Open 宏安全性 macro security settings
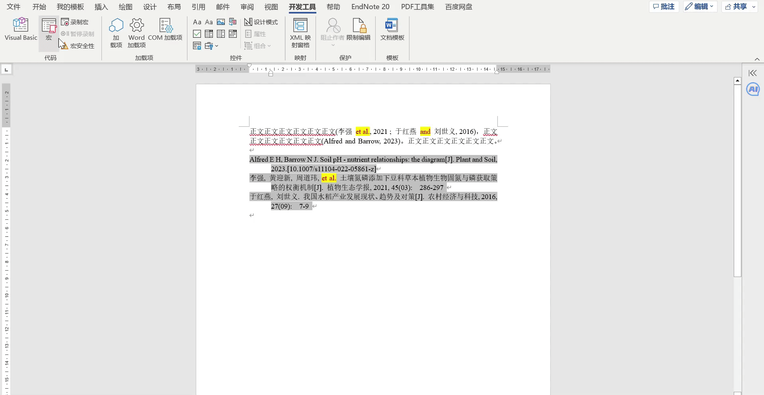764x395 pixels. pos(78,46)
